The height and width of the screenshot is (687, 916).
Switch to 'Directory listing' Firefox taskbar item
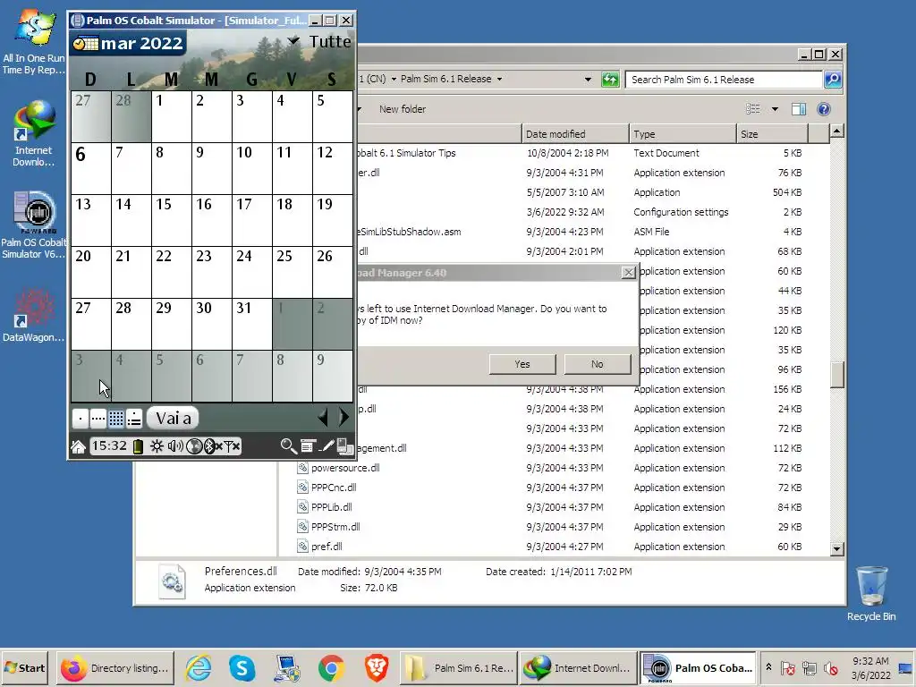pos(115,668)
